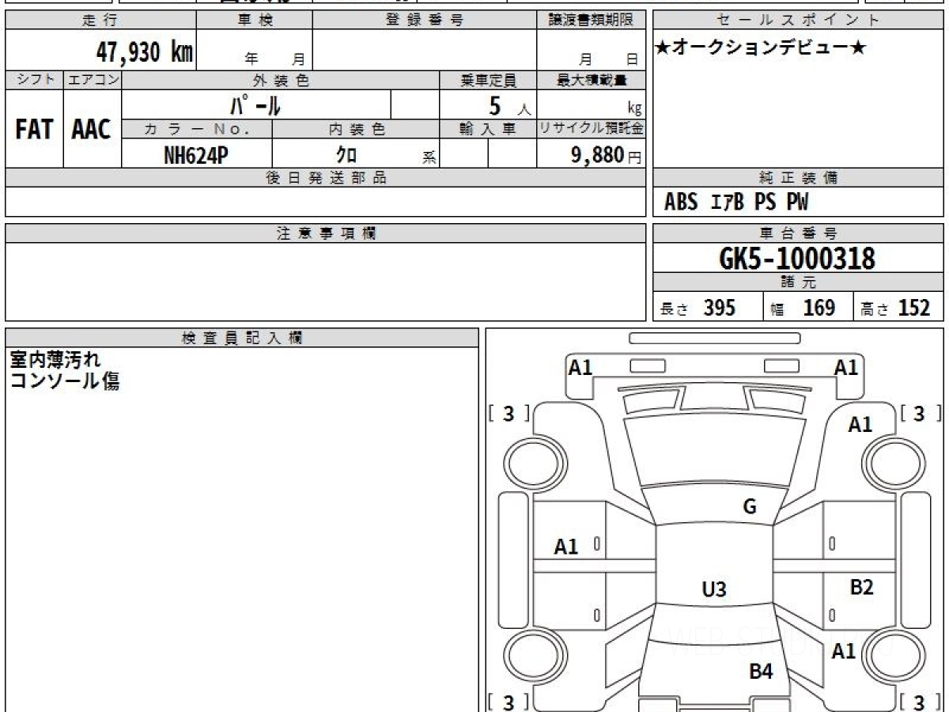Viewport: 949px width, 712px height.
Task: Click the 47,930 km mileage value
Action: click(x=144, y=52)
